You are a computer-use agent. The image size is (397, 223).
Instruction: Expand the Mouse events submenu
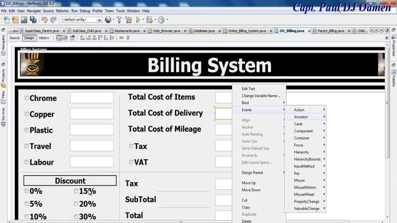click(x=306, y=180)
